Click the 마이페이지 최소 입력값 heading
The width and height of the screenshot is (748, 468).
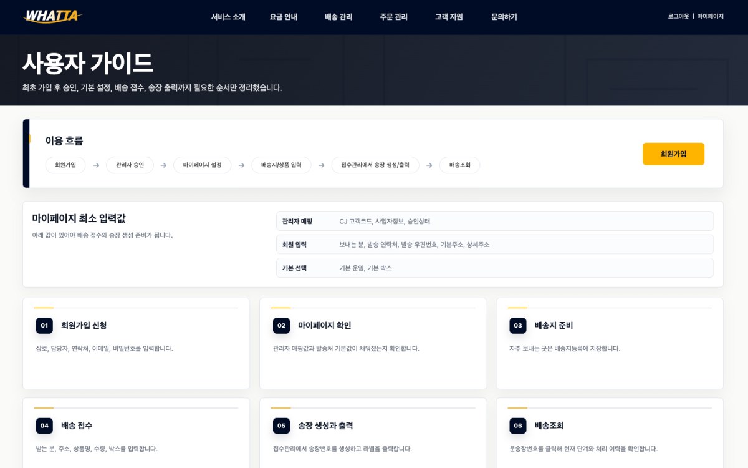79,218
